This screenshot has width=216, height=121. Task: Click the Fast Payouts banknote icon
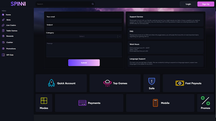click(180, 83)
